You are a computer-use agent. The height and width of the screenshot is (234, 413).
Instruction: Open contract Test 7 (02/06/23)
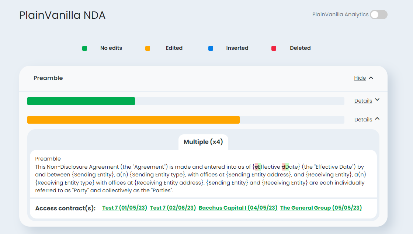pos(173,208)
